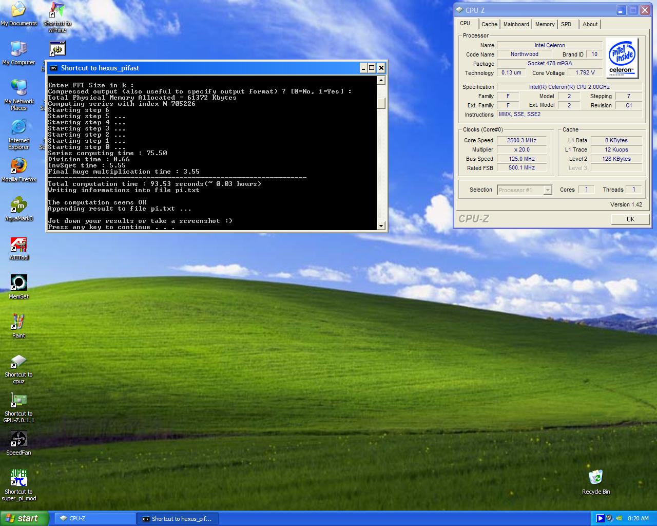Click the Name field Intel Celeron

coord(550,45)
